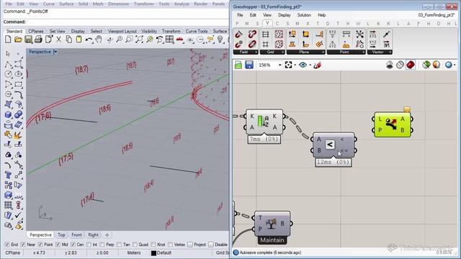Click the add viewport tab button
This screenshot has width=461, height=259.
[107, 235]
